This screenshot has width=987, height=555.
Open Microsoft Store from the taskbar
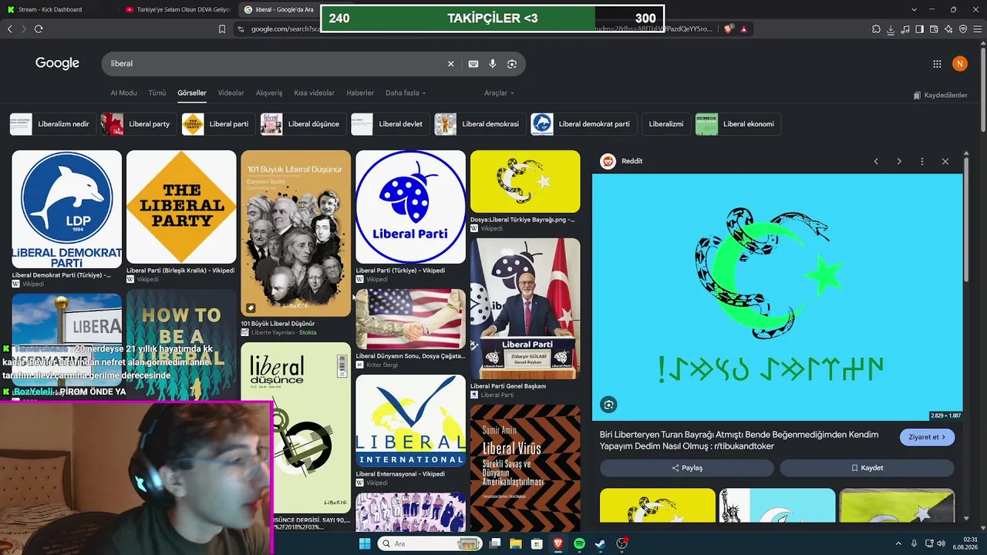click(537, 543)
